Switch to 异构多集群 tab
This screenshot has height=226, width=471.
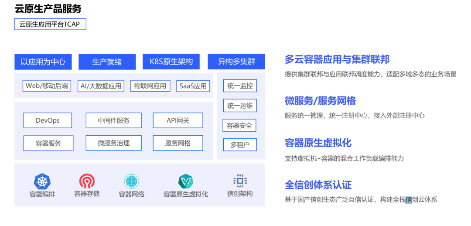pyautogui.click(x=236, y=62)
